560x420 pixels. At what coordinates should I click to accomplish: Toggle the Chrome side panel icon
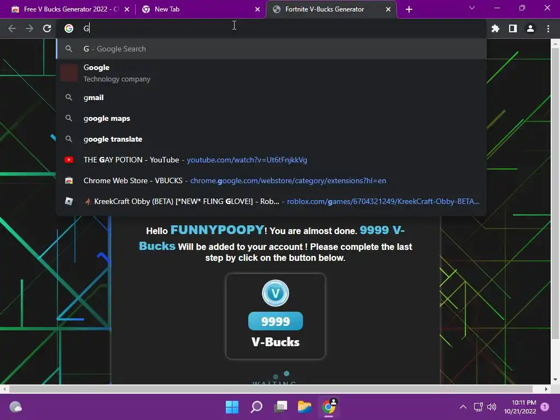pos(513,28)
